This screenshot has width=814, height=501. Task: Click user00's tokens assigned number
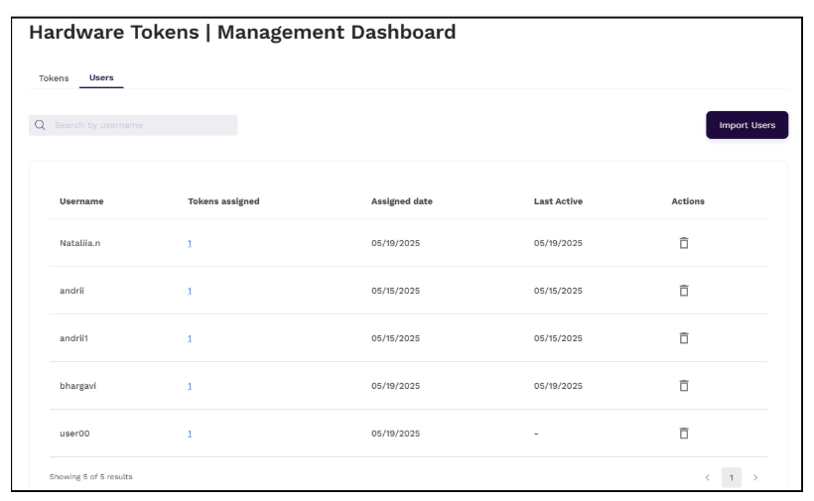click(189, 434)
